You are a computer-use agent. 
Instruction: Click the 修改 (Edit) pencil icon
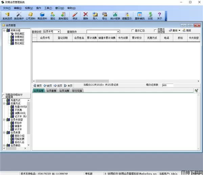[x=75, y=15]
